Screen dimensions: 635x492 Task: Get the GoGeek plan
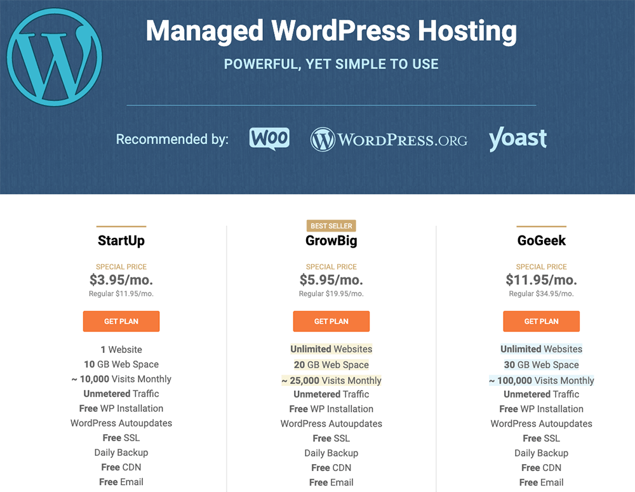tap(542, 321)
